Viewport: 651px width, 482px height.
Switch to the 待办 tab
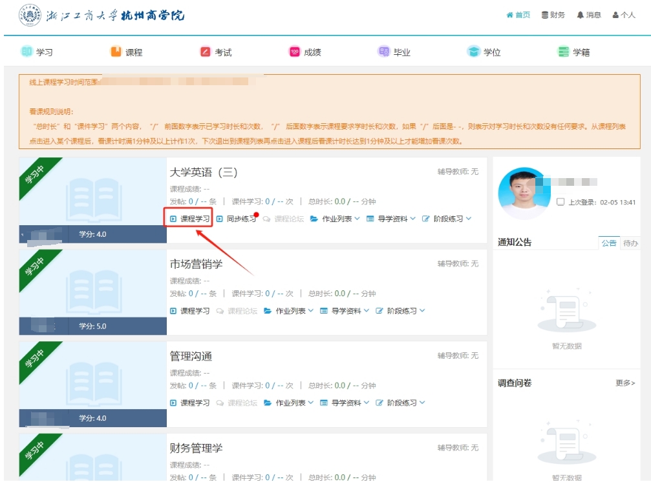click(x=630, y=243)
